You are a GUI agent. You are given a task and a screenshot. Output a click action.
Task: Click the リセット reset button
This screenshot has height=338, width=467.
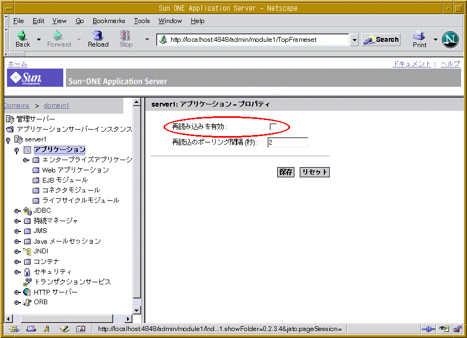pyautogui.click(x=315, y=172)
